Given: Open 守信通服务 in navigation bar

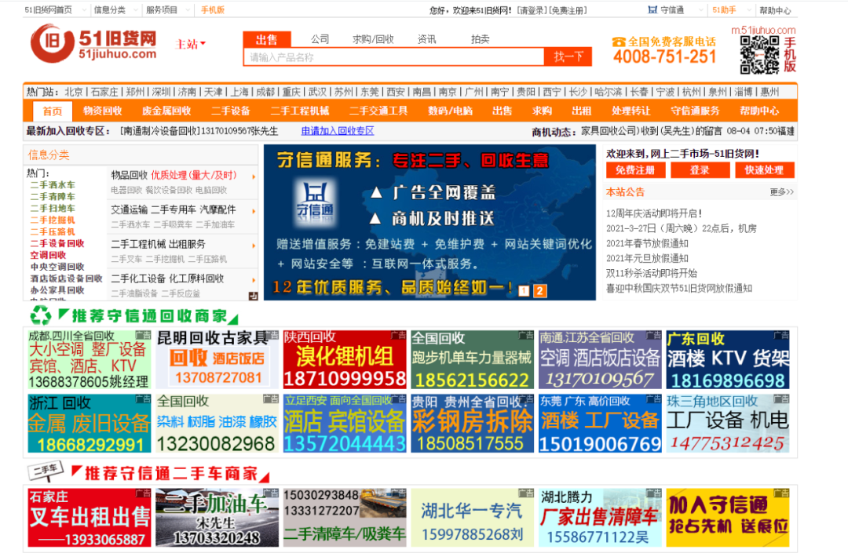Looking at the screenshot, I should pos(695,111).
